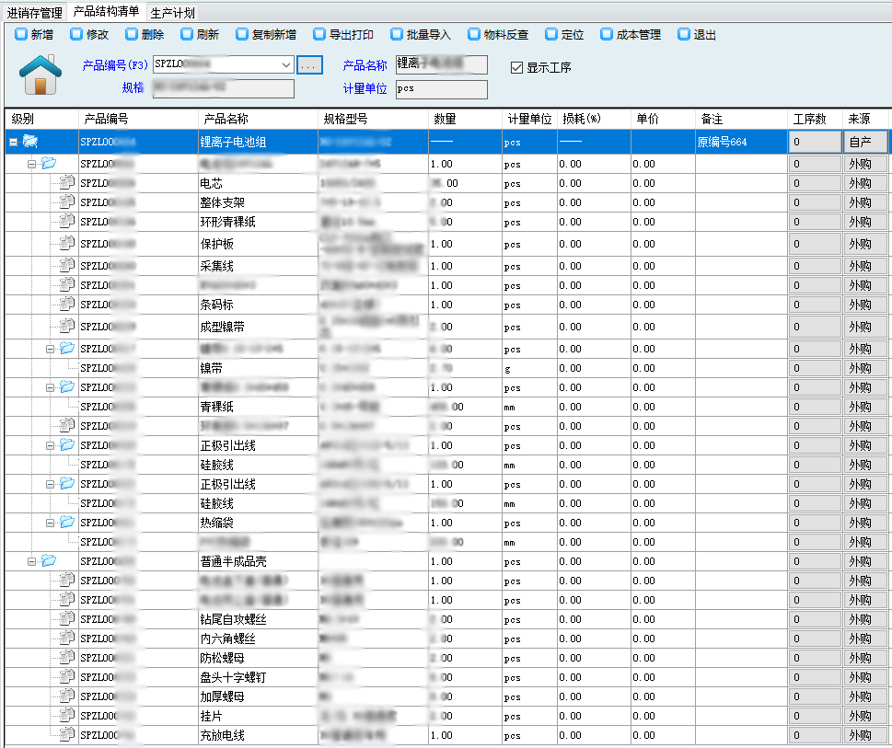The height and width of the screenshot is (748, 892).
Task: Switch to the 生产计划 tab
Action: pyautogui.click(x=172, y=13)
